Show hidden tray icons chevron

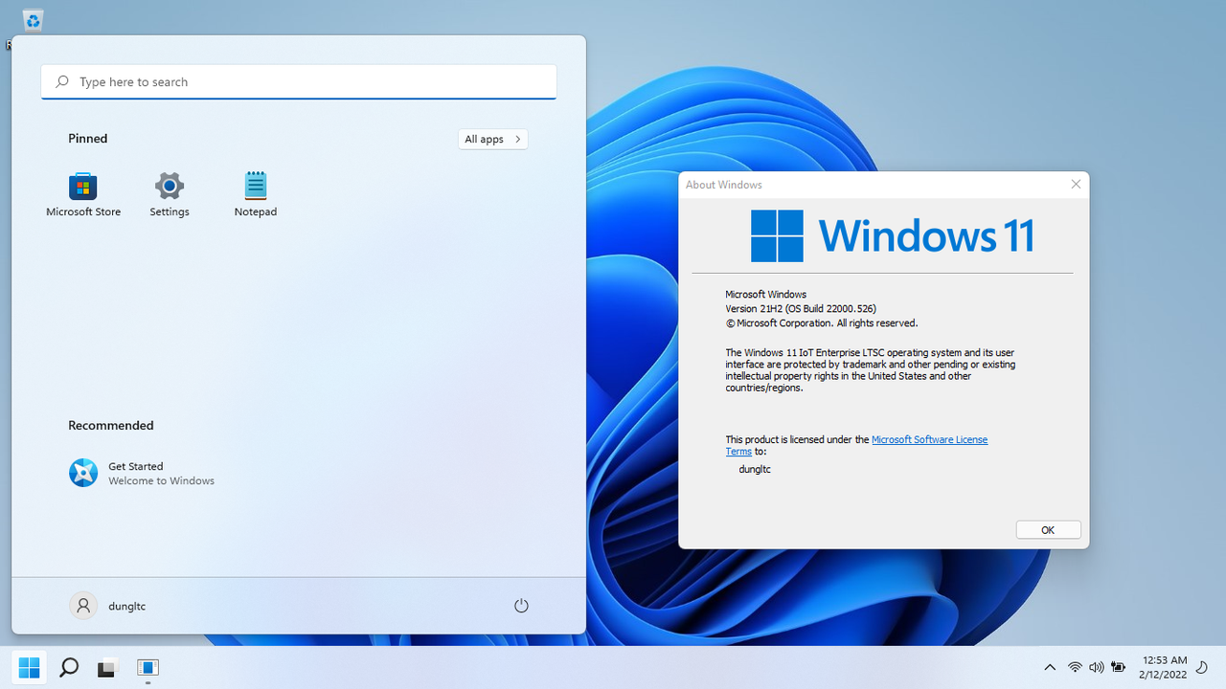1050,668
